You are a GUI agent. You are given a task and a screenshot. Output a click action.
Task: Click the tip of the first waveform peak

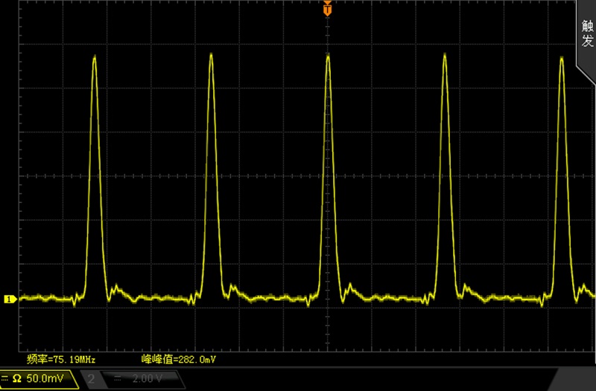(x=95, y=56)
